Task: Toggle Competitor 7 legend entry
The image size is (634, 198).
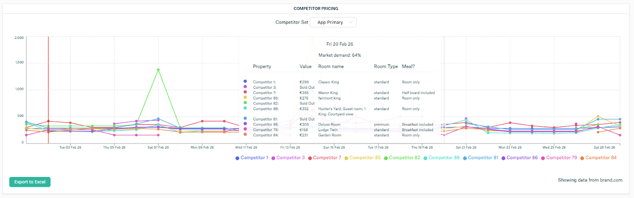Action: click(x=325, y=158)
